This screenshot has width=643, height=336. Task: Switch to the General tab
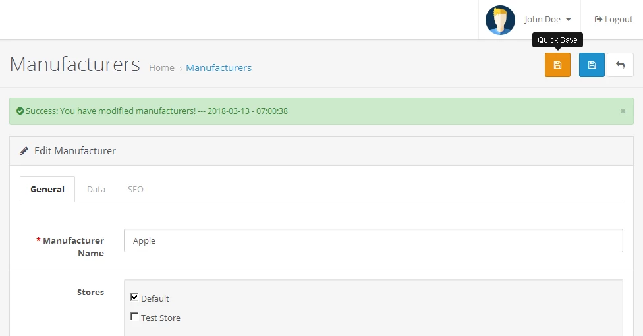47,189
